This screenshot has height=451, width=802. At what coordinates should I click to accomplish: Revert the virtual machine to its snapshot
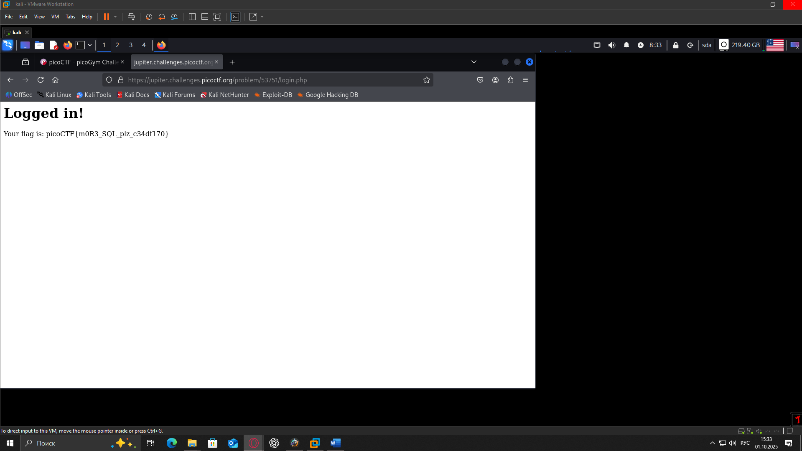pos(161,17)
